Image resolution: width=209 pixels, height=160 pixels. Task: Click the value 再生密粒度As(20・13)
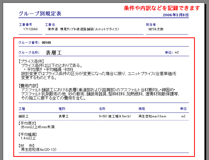coord(39,150)
